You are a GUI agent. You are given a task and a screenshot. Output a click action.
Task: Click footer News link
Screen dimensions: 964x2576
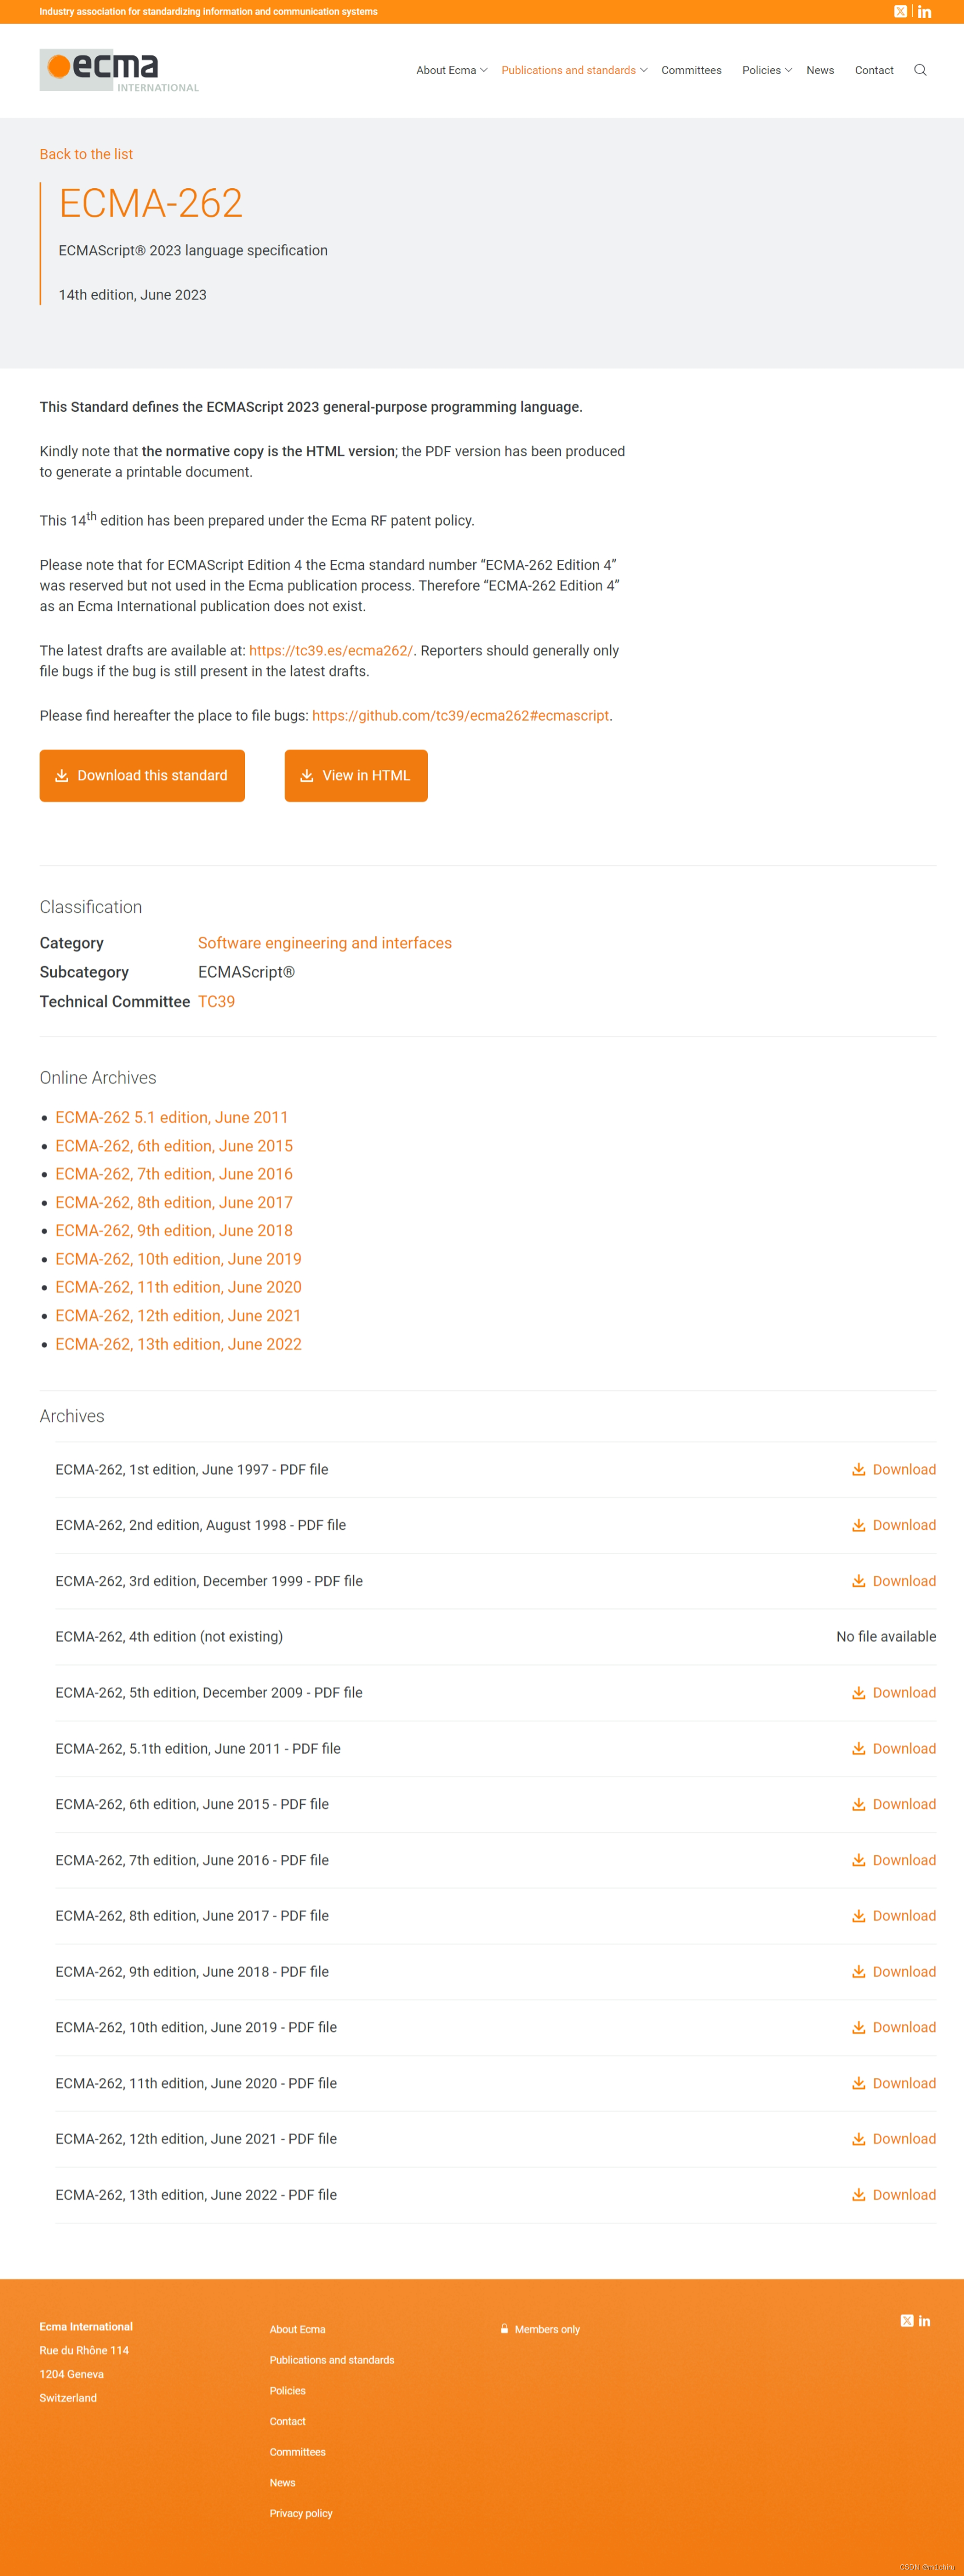pos(282,2483)
